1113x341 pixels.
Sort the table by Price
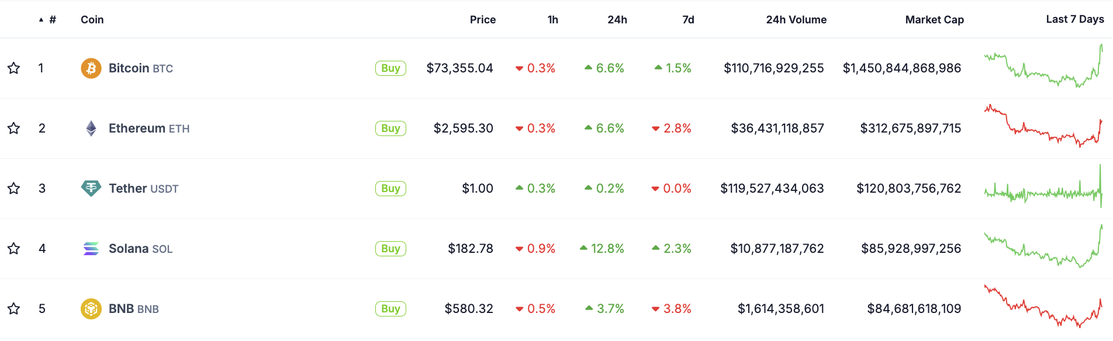pos(482,19)
